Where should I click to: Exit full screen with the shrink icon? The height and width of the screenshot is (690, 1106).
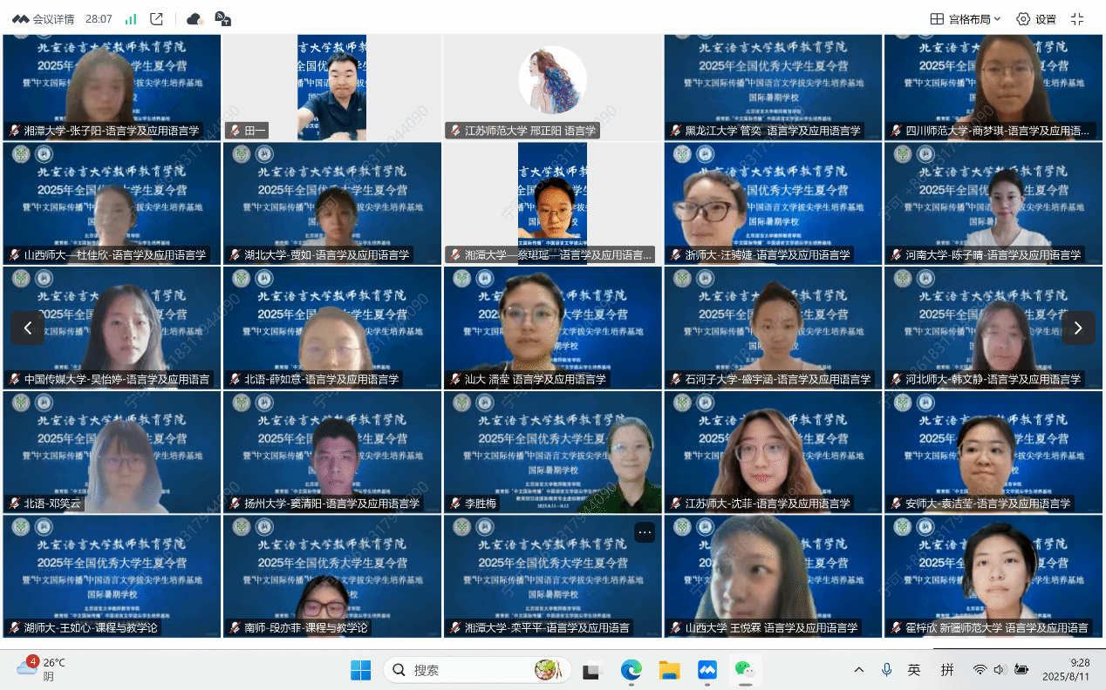pyautogui.click(x=1077, y=19)
